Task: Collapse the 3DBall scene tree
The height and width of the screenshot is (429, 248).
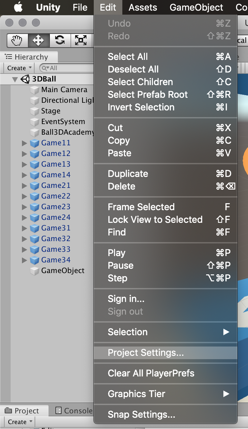Action: [15, 79]
